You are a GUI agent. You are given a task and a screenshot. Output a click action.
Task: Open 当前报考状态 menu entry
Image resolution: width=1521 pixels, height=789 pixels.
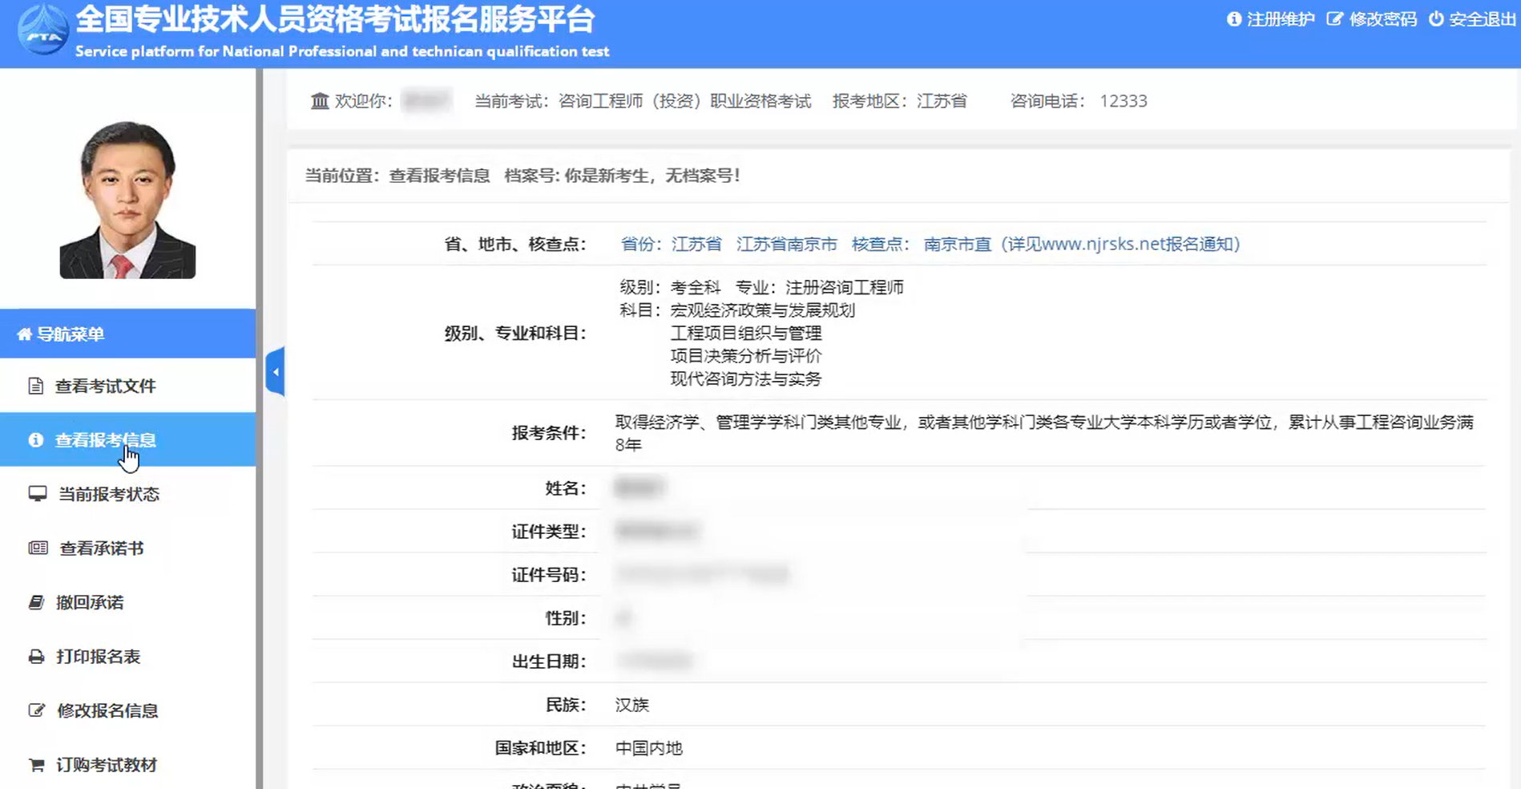coord(109,494)
